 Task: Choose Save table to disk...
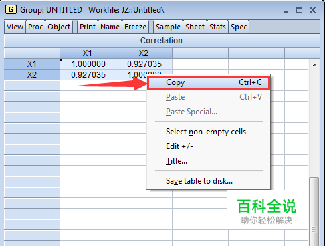coord(209,181)
